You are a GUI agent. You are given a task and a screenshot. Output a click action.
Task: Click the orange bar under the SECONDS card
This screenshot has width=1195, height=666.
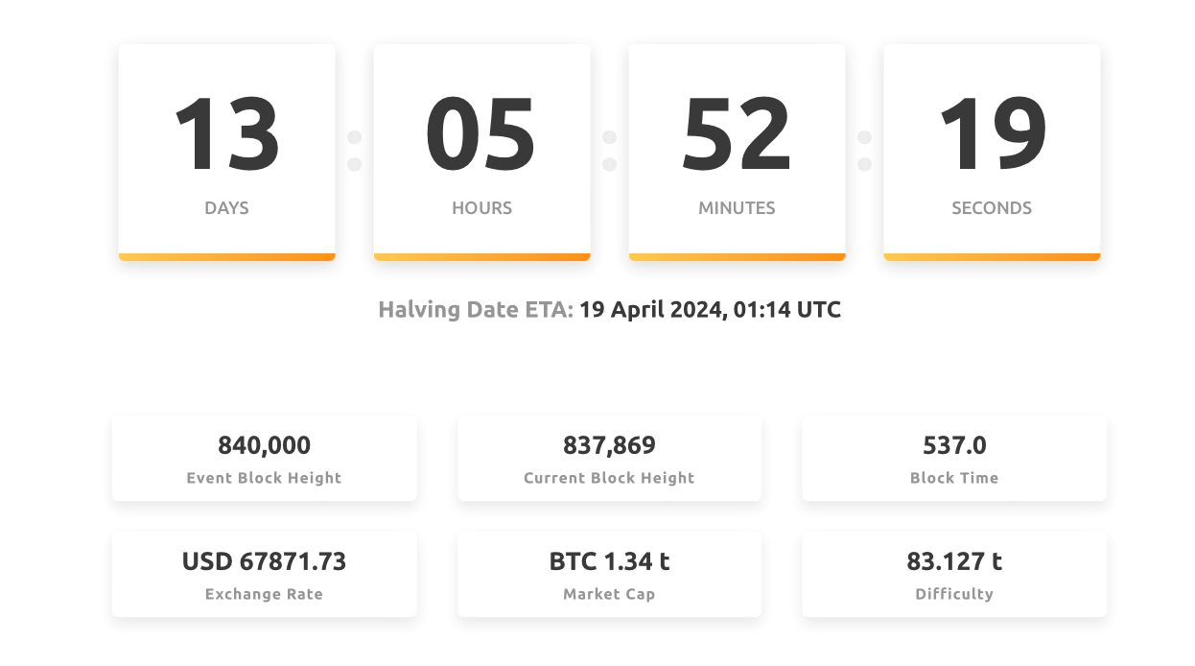tap(992, 257)
